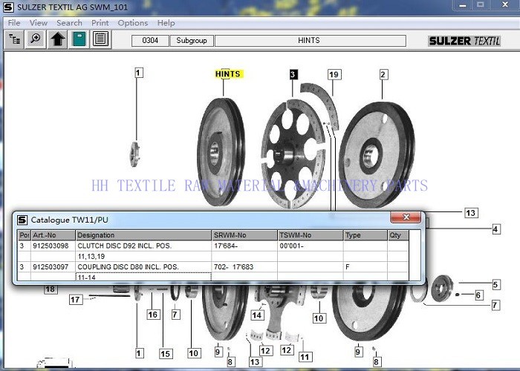Image resolution: width=520 pixels, height=371 pixels.
Task: Select label 10 next to label 15
Action: click(194, 353)
